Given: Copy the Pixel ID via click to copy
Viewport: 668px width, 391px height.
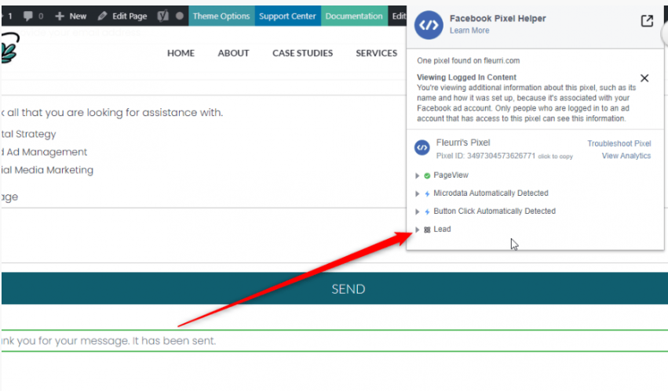Looking at the screenshot, I should tap(555, 157).
